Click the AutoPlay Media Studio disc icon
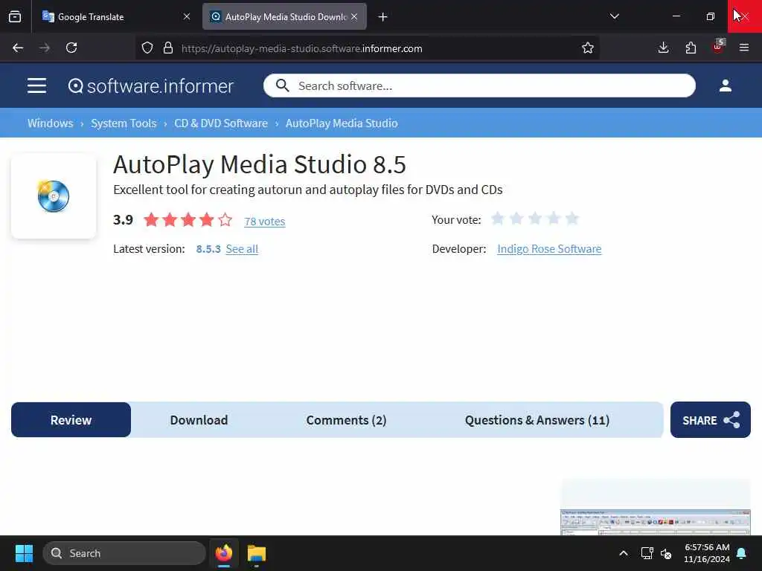Viewport: 762px width, 571px height. click(x=54, y=196)
